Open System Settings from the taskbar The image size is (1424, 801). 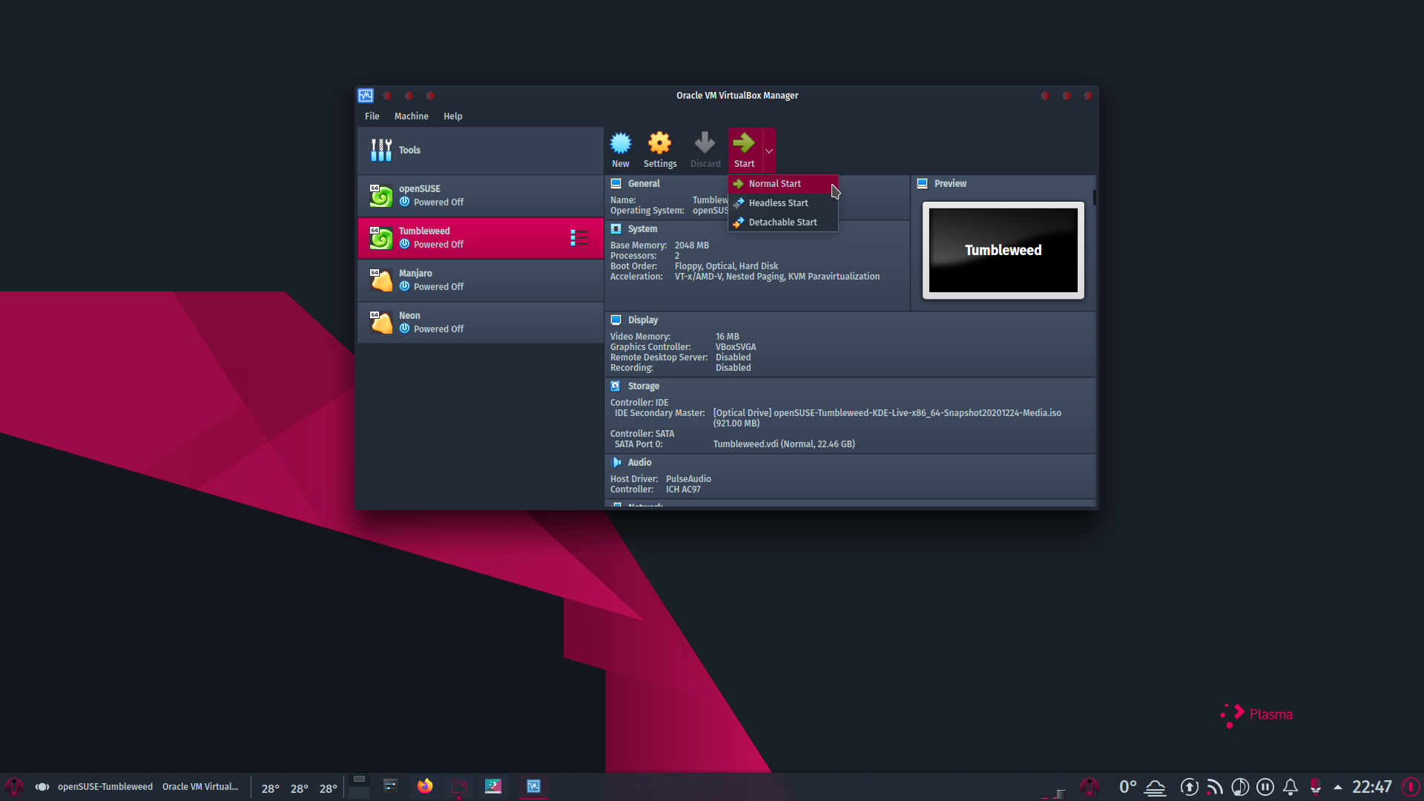tap(390, 786)
